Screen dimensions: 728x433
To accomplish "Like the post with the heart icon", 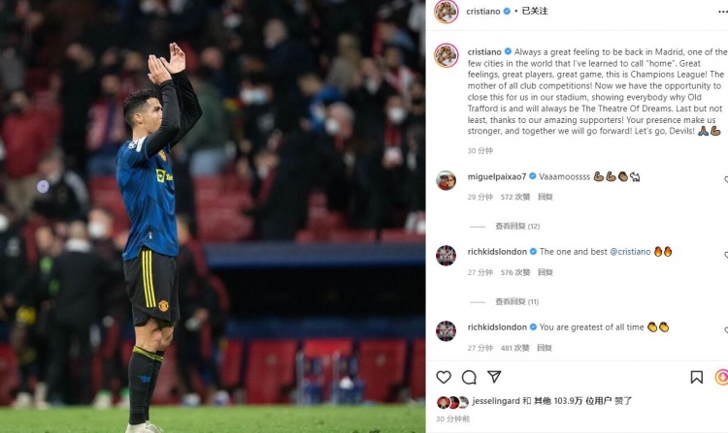I will [x=444, y=377].
